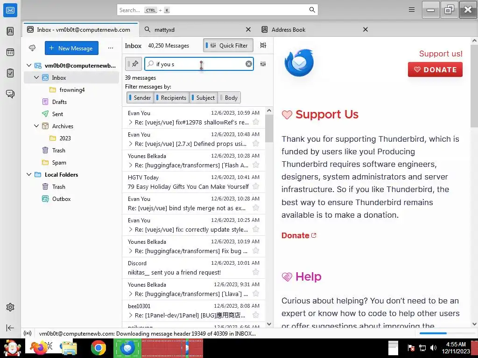Viewport: 478px width, 358px height.
Task: Click the search magnifier icon in global search
Action: pyautogui.click(x=312, y=10)
